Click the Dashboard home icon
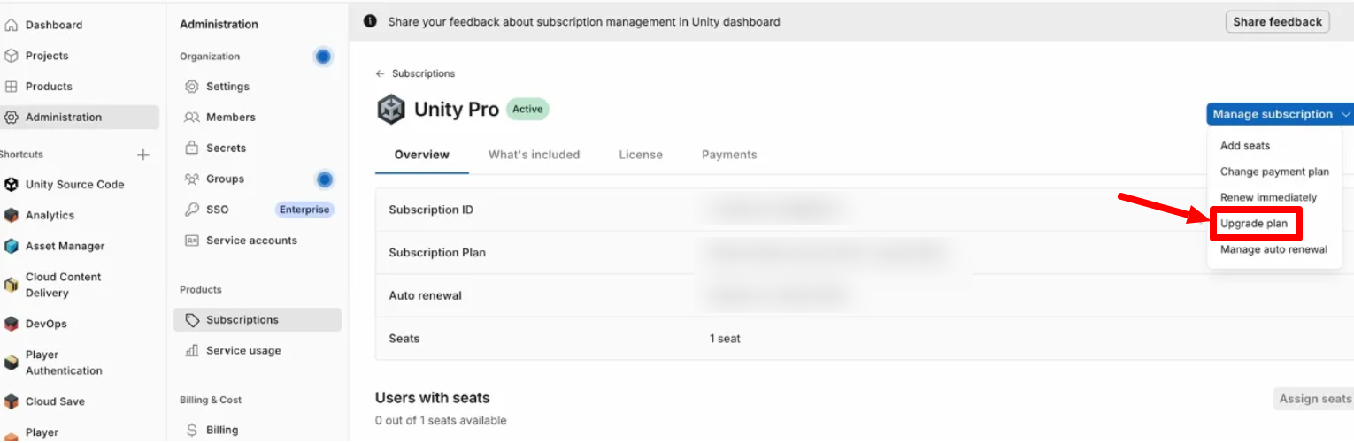The width and height of the screenshot is (1354, 443). point(12,25)
